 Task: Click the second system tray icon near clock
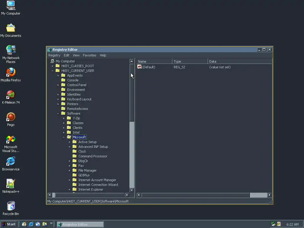[279, 224]
